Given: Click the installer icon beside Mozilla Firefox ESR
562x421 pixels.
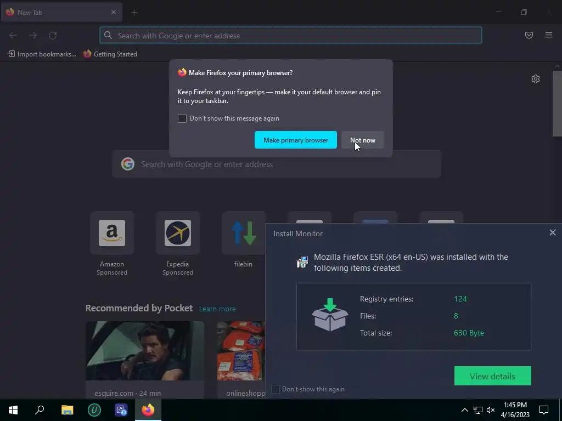Looking at the screenshot, I should tap(302, 262).
